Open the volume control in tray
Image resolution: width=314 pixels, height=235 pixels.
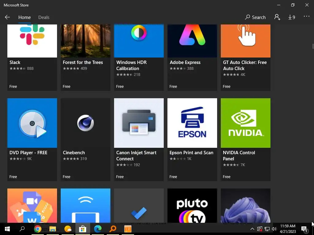tap(274, 229)
